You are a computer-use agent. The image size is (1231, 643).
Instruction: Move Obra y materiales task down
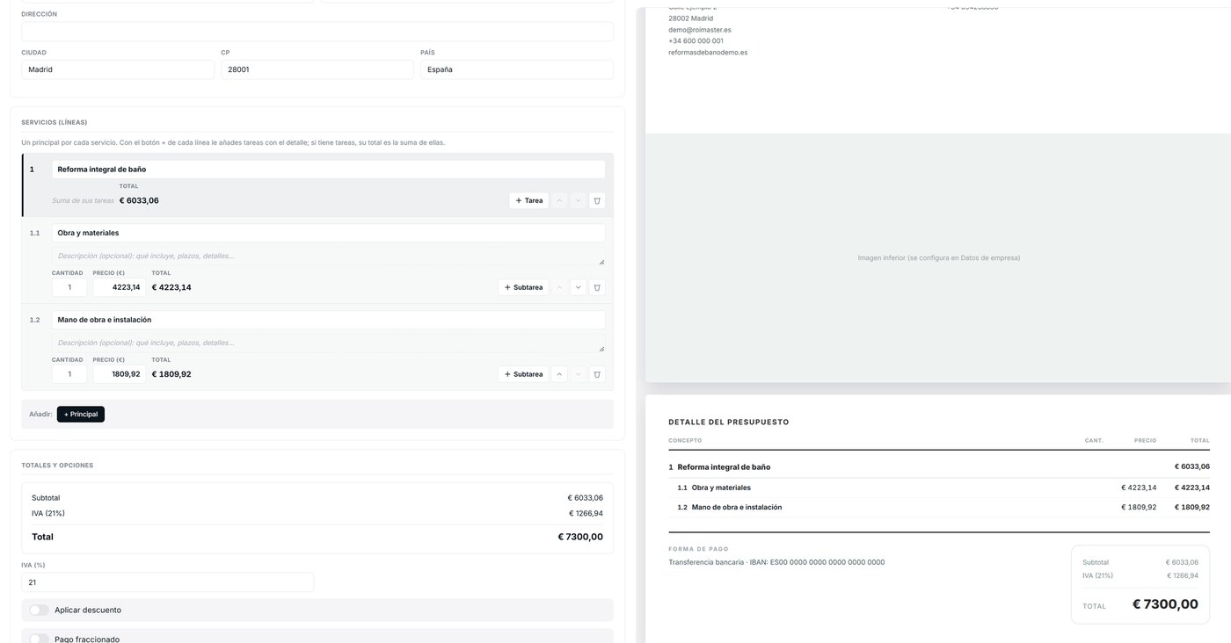[x=578, y=287]
